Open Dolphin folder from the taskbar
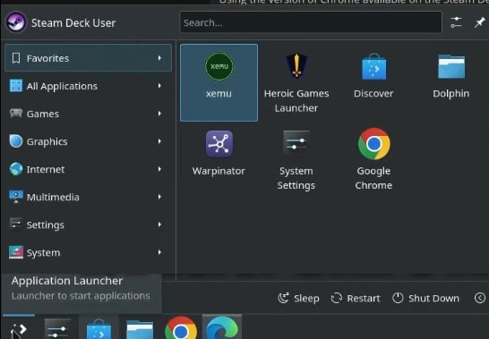The width and height of the screenshot is (489, 339). pos(140,328)
